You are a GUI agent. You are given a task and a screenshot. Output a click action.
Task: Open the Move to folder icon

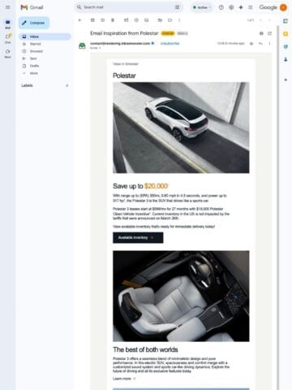160,20
